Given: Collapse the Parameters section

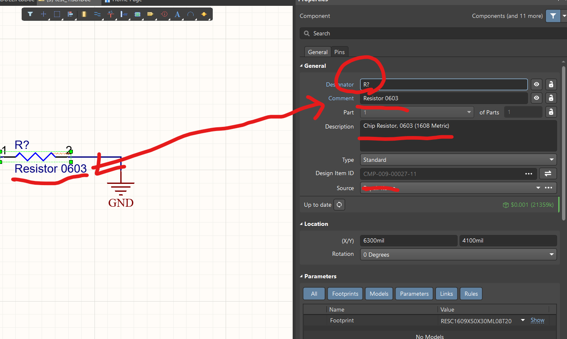Looking at the screenshot, I should [302, 276].
